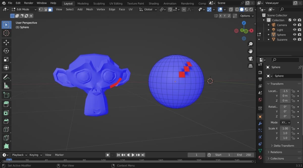
Task: Open the World properties globe tab
Action: coord(260,100)
